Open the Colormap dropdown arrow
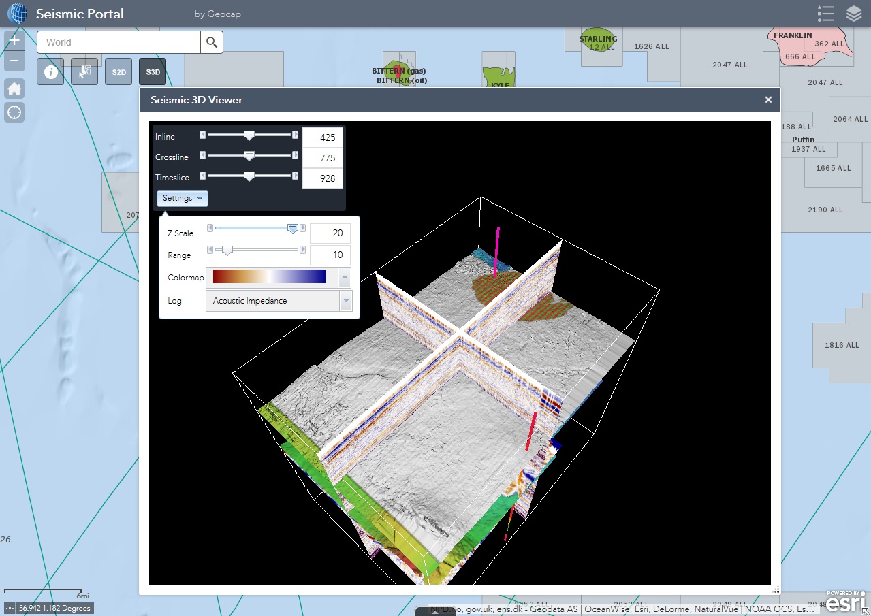 click(345, 278)
